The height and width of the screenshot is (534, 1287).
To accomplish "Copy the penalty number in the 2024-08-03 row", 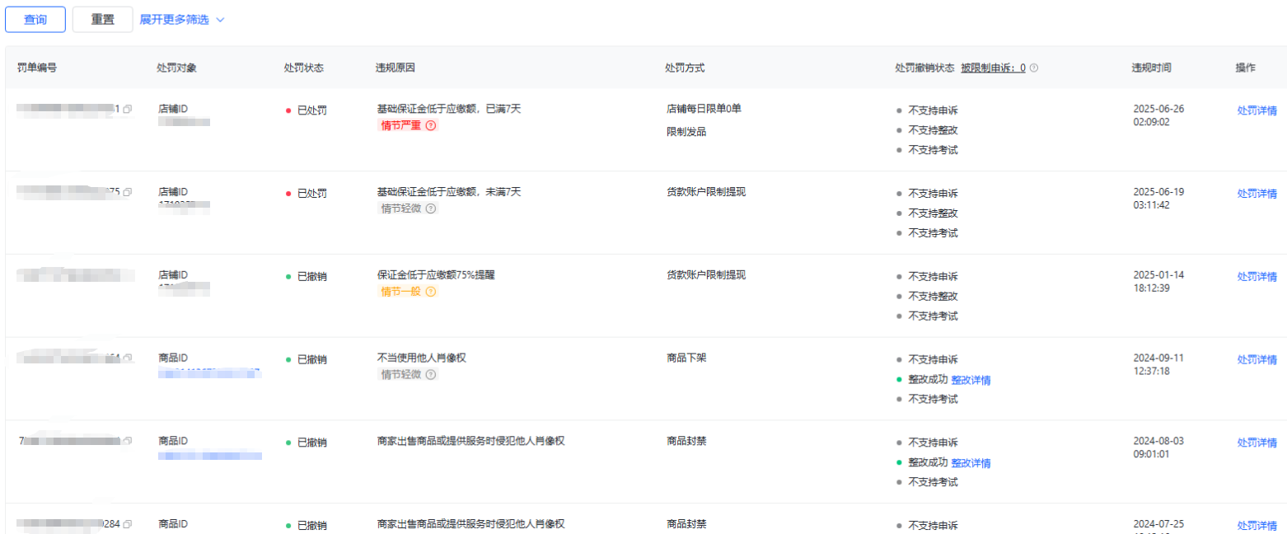I will point(127,442).
